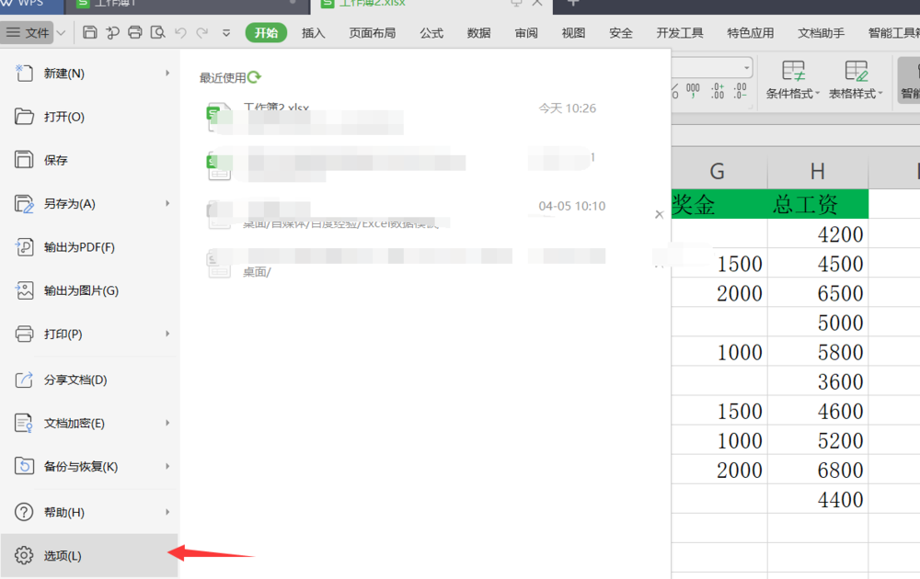Click the Print icon on quick access toolbar

pyautogui.click(x=135, y=31)
